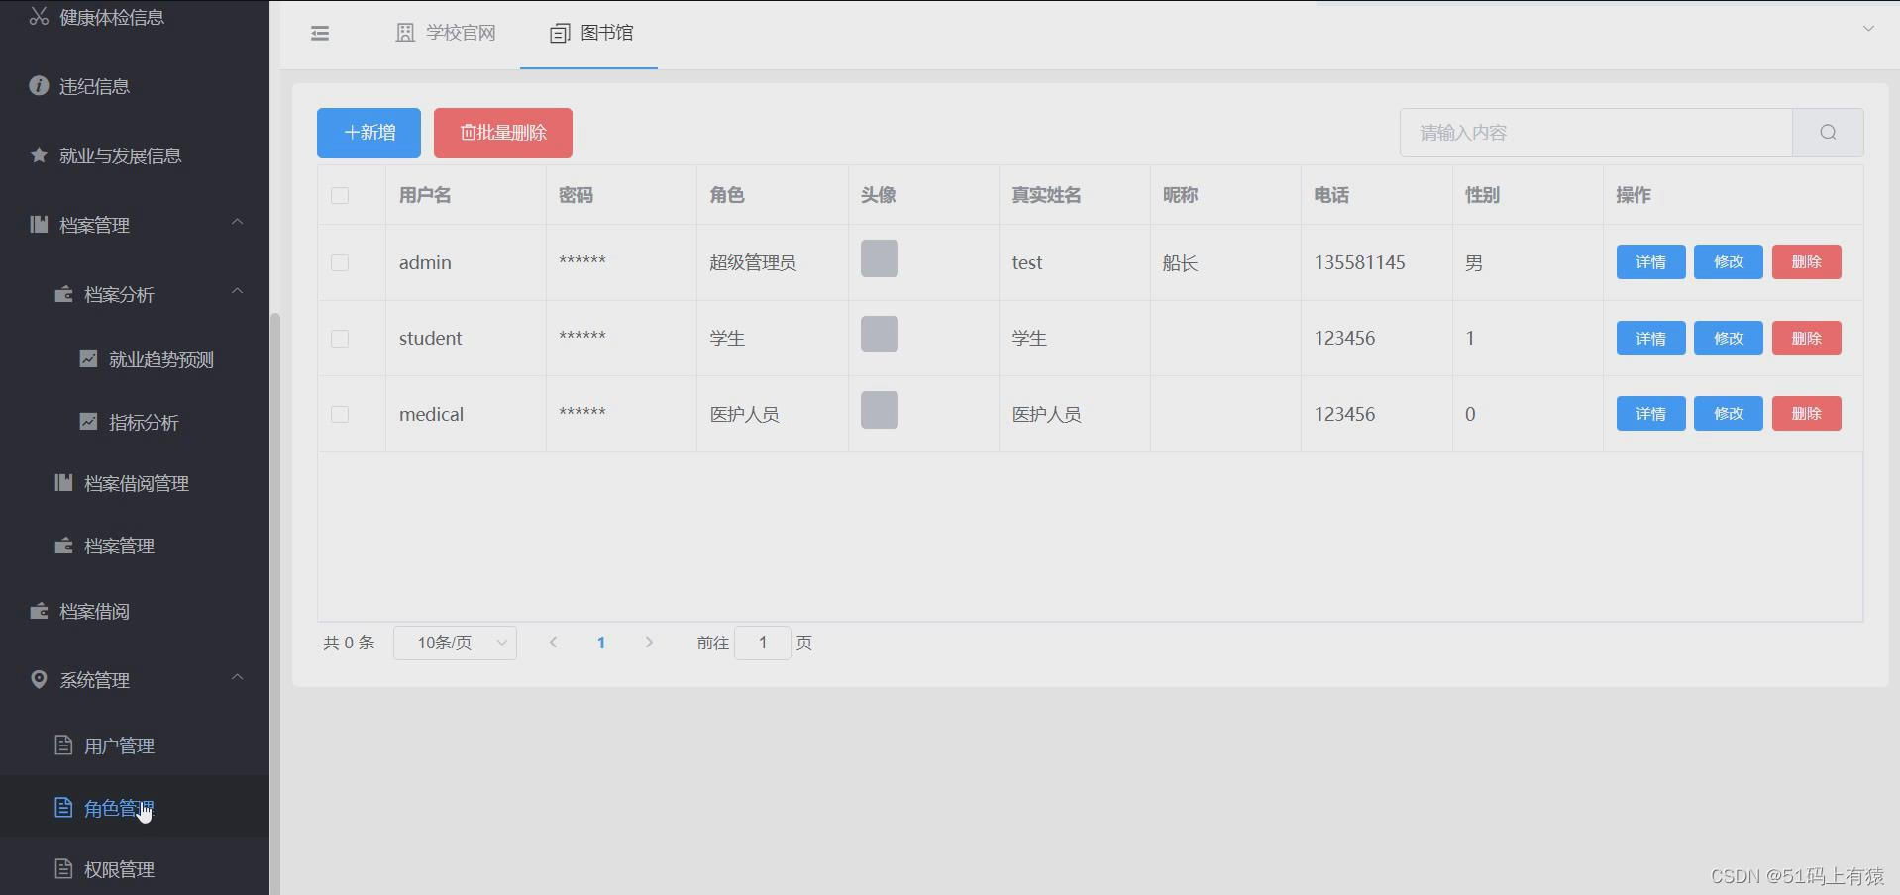1900x895 pixels.
Task: Open the 10条/页 page size dropdown
Action: [x=455, y=643]
